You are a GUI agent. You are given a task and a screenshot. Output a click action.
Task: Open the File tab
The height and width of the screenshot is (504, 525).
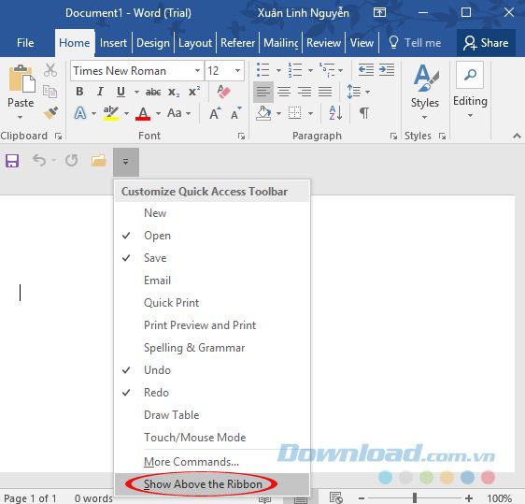coord(25,43)
